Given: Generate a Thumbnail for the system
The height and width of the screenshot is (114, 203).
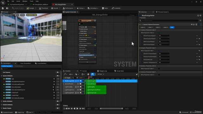Looking at the screenshot, I should (x=43, y=8).
